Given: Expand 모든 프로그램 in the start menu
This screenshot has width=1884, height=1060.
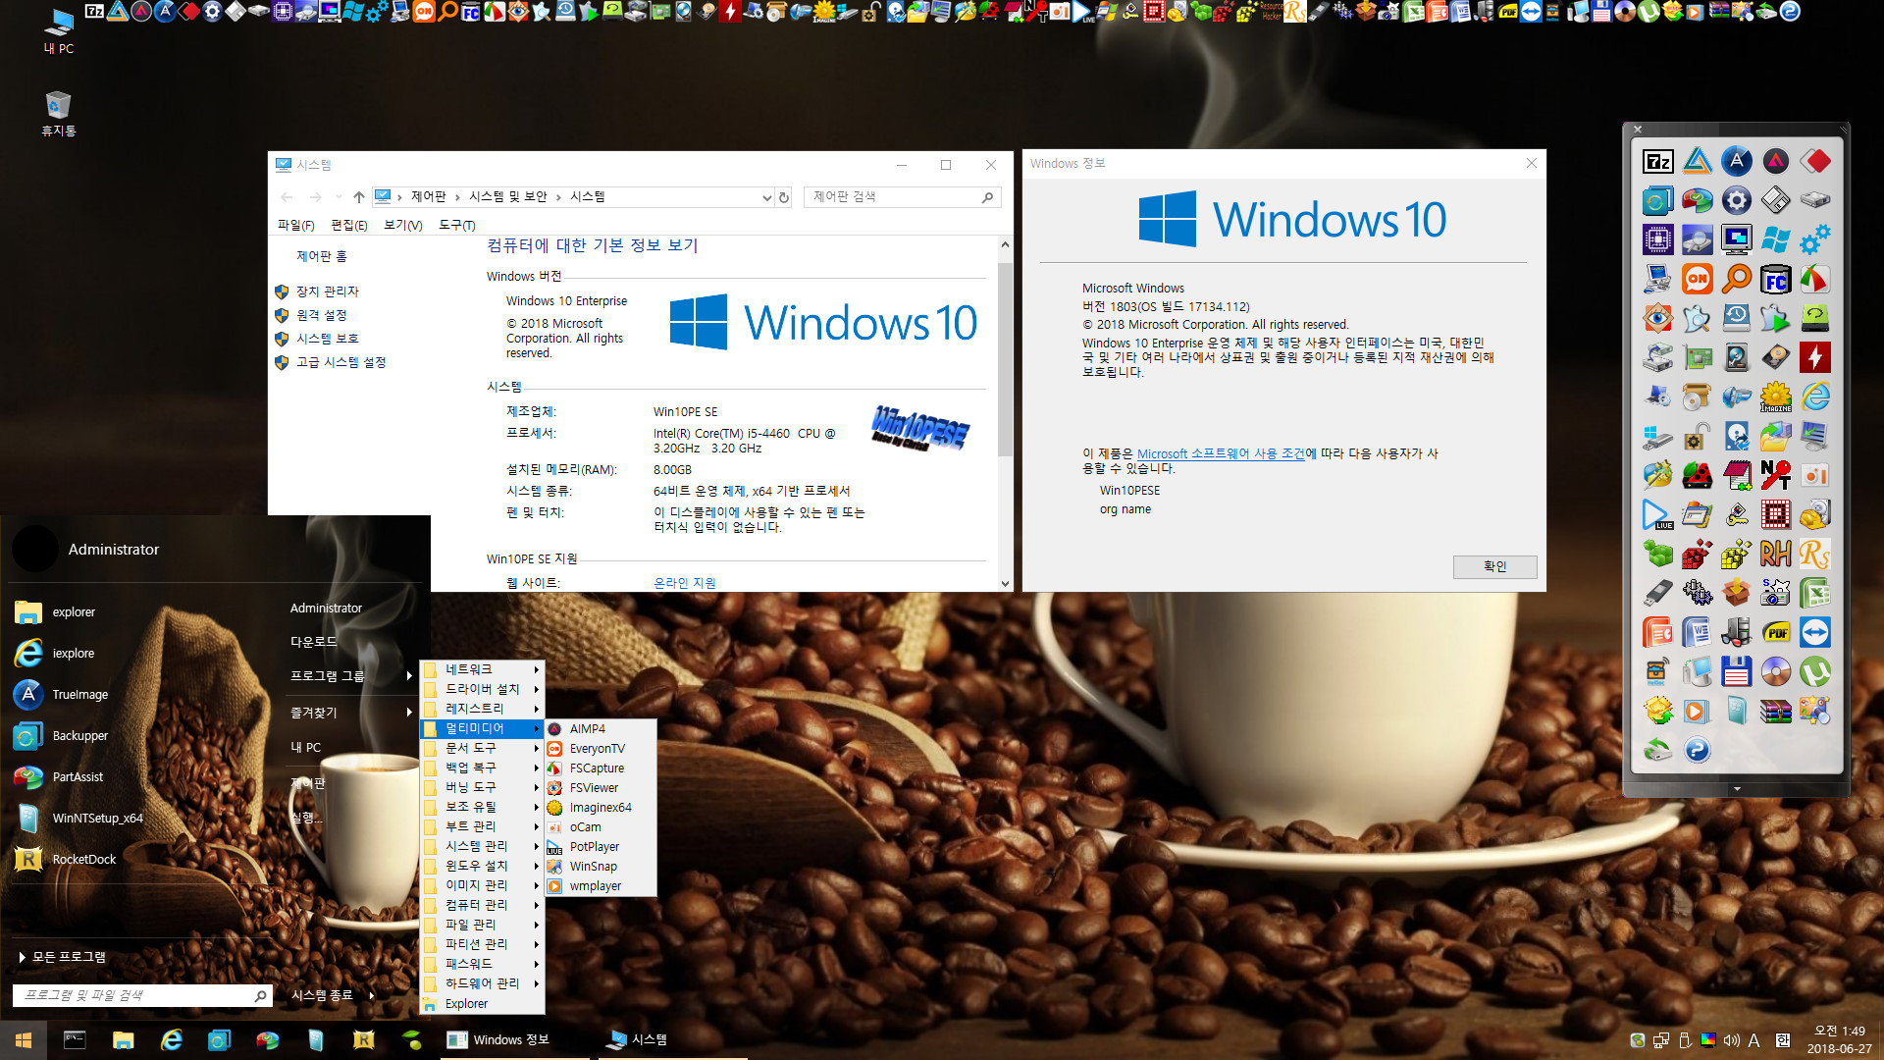Looking at the screenshot, I should pyautogui.click(x=63, y=956).
